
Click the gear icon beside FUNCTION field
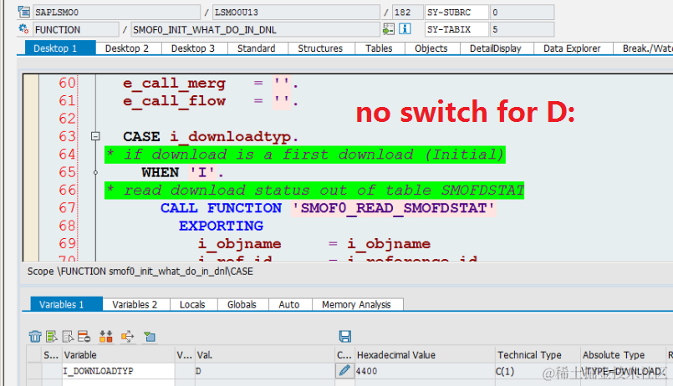pyautogui.click(x=23, y=29)
